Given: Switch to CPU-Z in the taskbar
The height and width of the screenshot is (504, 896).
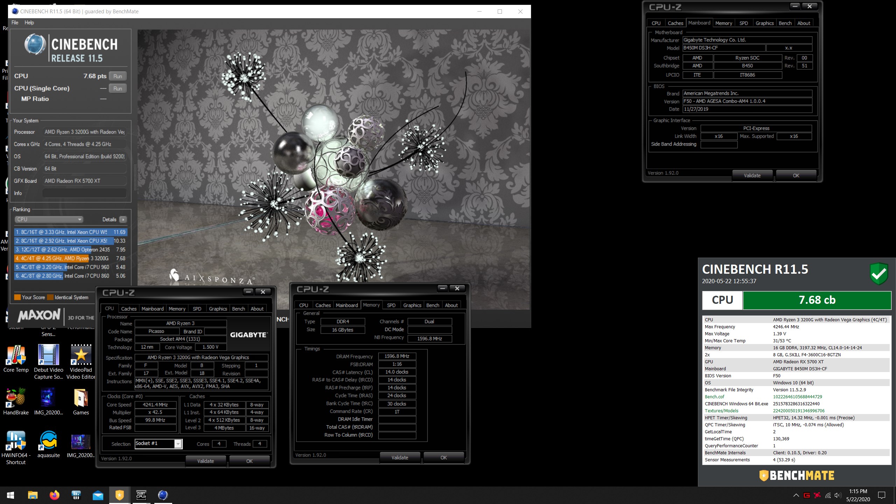Looking at the screenshot, I should 141,495.
